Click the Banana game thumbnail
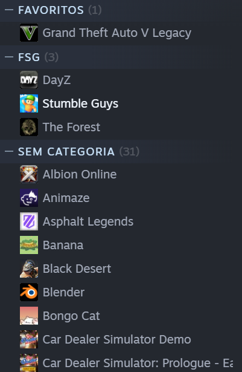The image size is (242, 372). point(29,245)
